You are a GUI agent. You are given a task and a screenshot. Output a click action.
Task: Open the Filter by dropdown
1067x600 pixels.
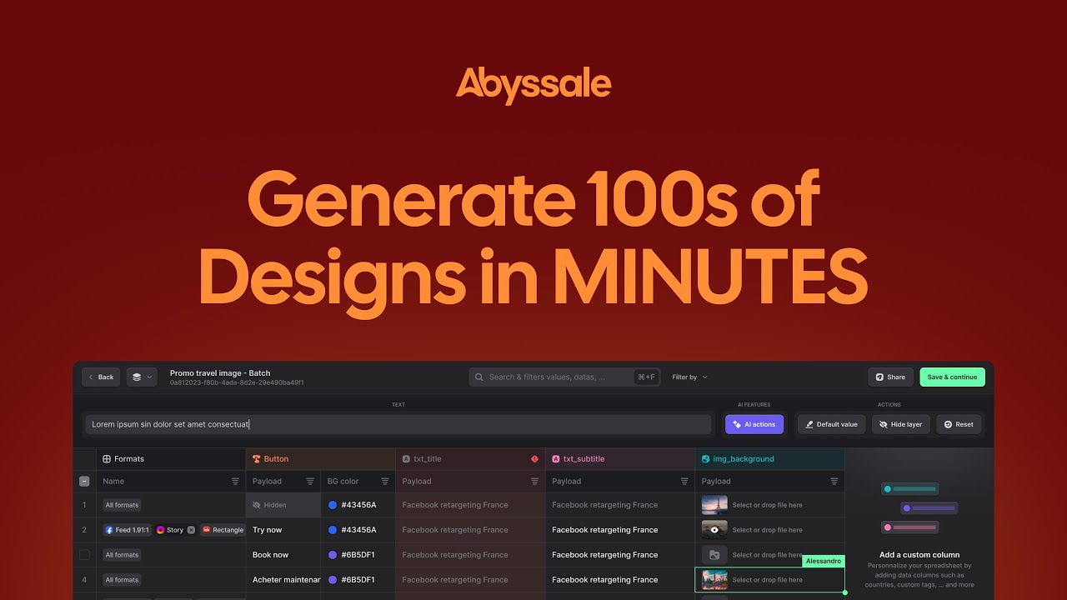(x=689, y=377)
